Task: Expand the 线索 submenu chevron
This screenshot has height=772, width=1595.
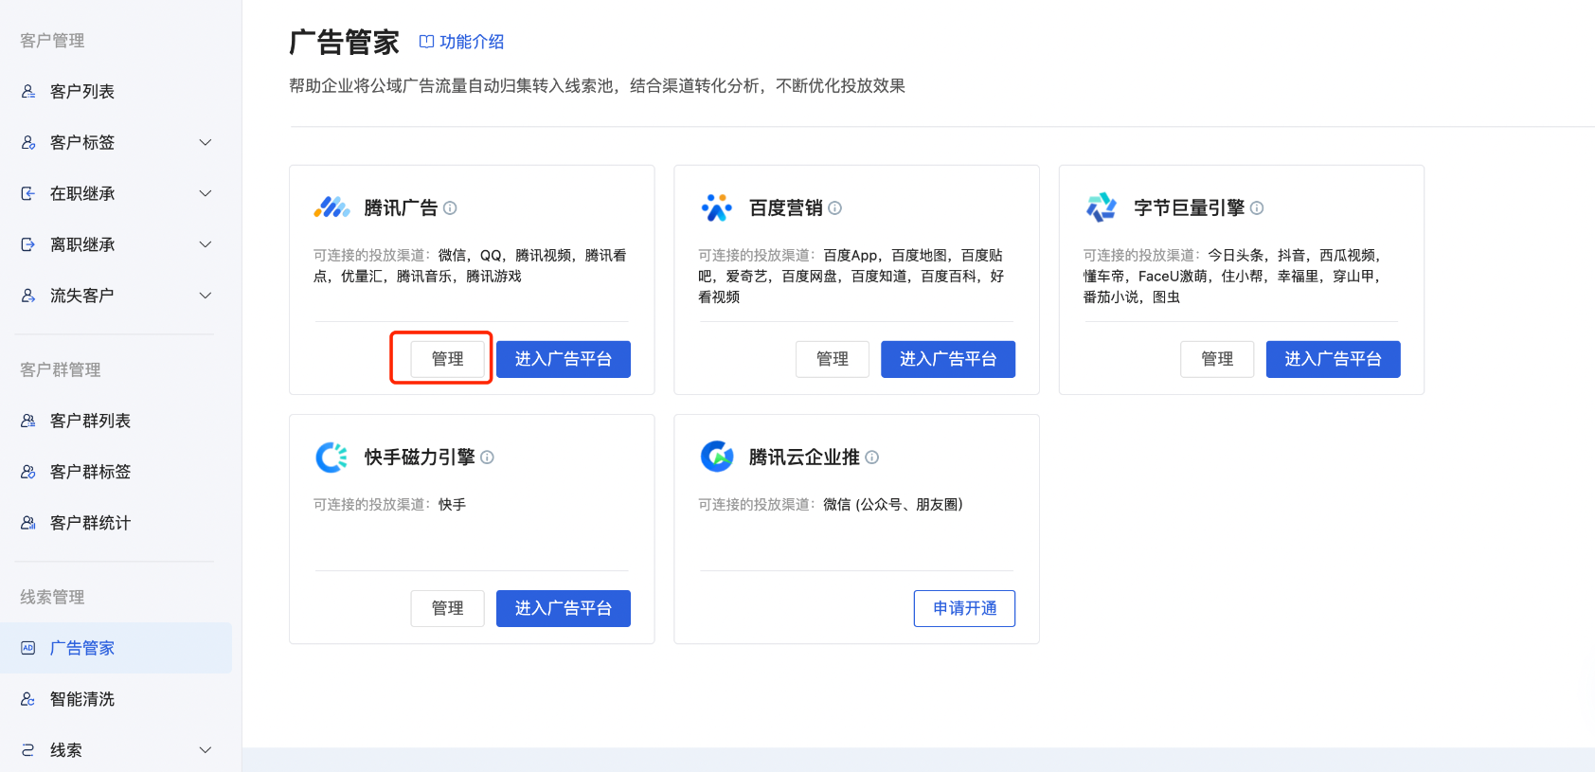Action: (206, 750)
